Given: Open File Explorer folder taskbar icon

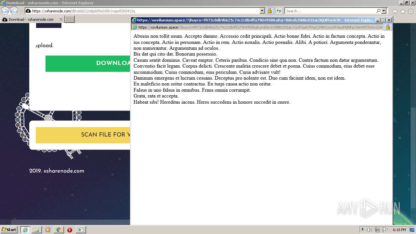Looking at the screenshot, I should [37, 230].
